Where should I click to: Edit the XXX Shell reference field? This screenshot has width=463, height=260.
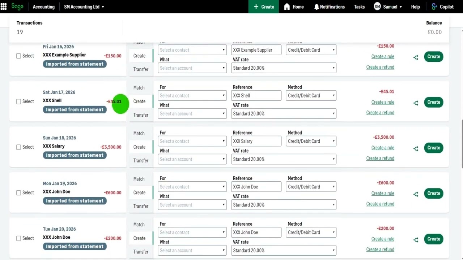coord(256,95)
